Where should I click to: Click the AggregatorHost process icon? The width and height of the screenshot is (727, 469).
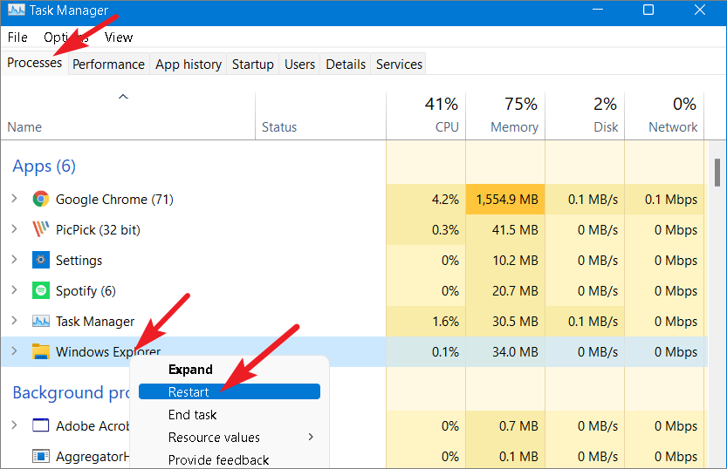tap(41, 457)
